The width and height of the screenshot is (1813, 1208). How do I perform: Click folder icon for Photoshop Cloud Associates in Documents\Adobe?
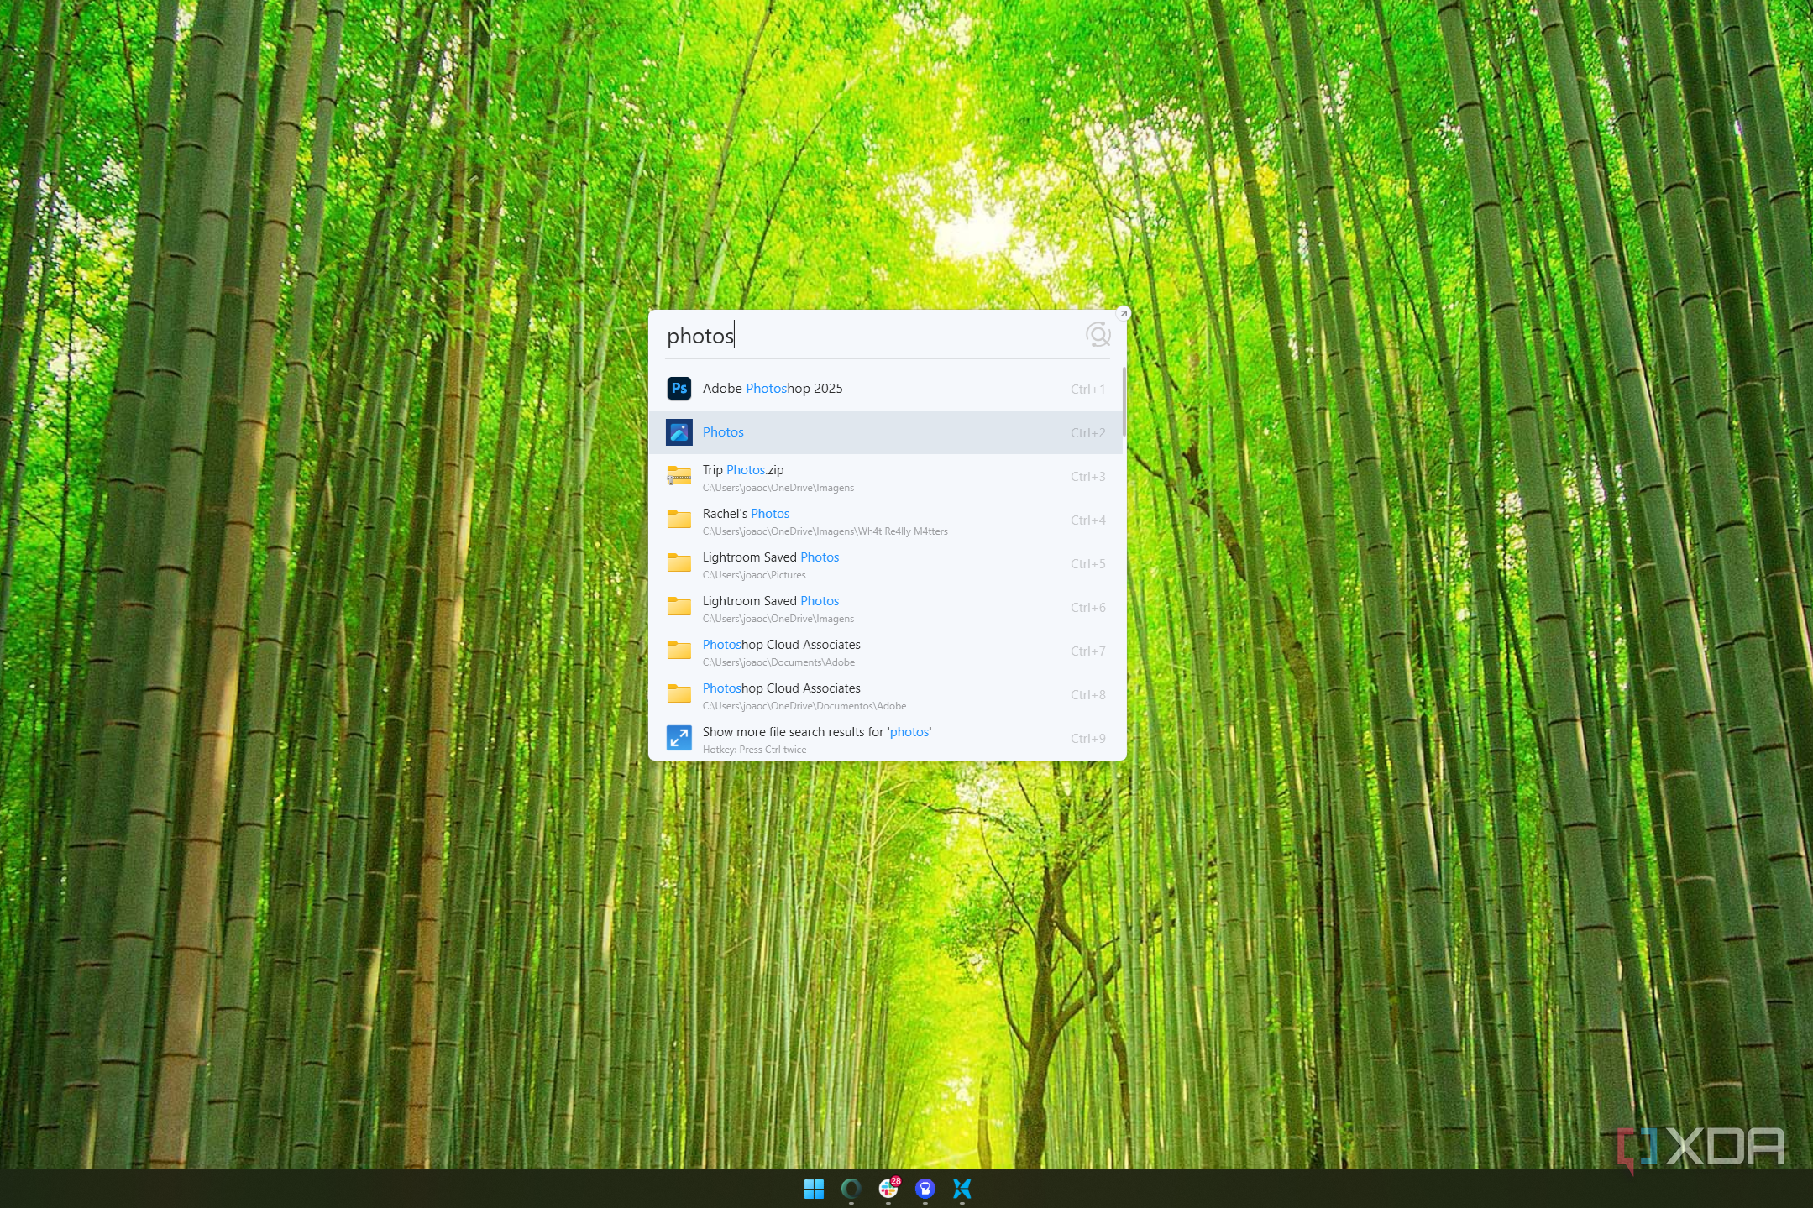pos(679,651)
